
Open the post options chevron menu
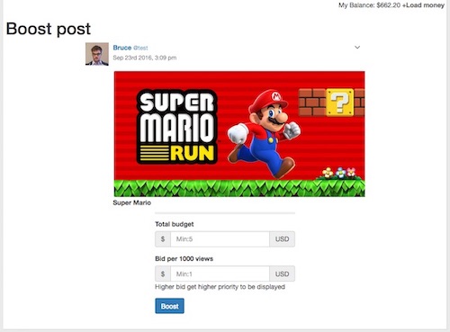click(357, 48)
